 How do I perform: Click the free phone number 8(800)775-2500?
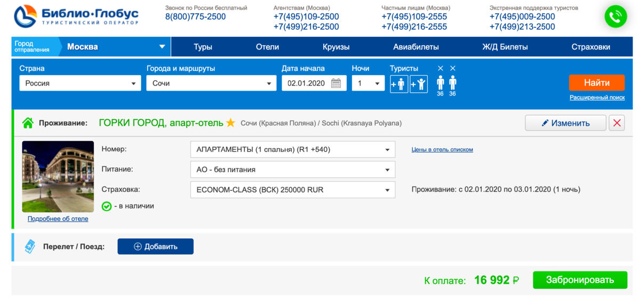pyautogui.click(x=195, y=17)
